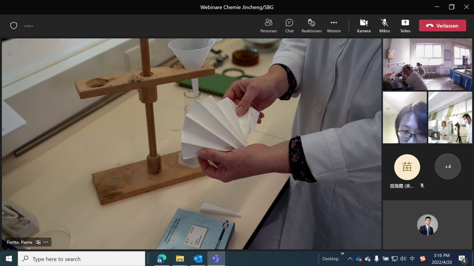Click the Type here to search box
Image resolution: width=474 pixels, height=266 pixels.
(x=82, y=259)
